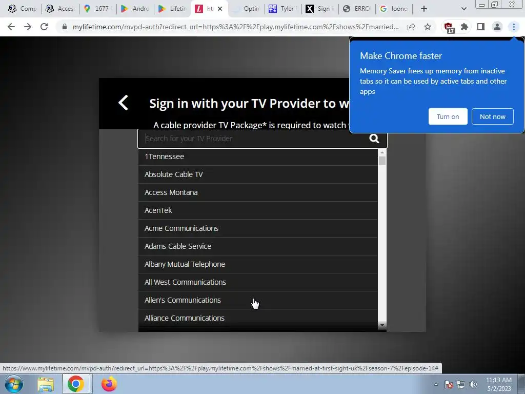Viewport: 525px width, 394px height.
Task: Switch to the ERRO tab
Action: click(357, 9)
